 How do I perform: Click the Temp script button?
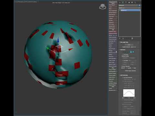(x=113, y=88)
